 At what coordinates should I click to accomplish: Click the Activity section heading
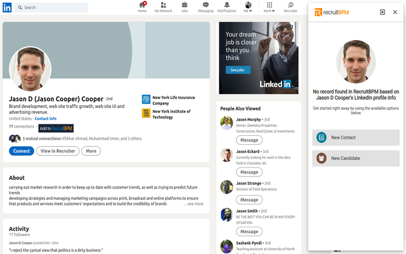[19, 229]
